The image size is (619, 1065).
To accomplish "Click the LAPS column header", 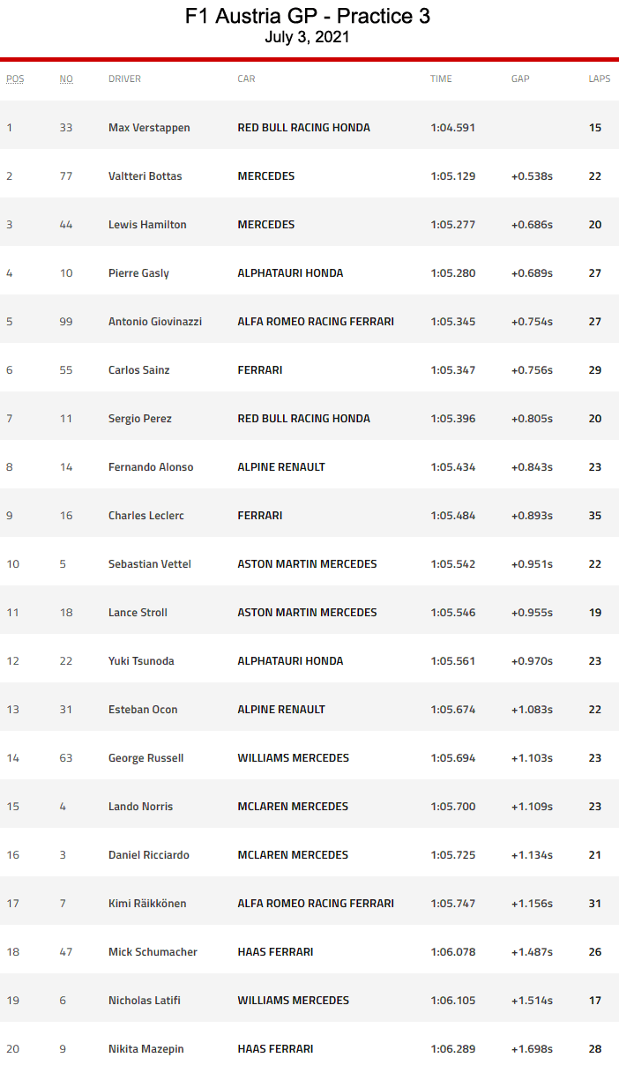I will (x=600, y=78).
